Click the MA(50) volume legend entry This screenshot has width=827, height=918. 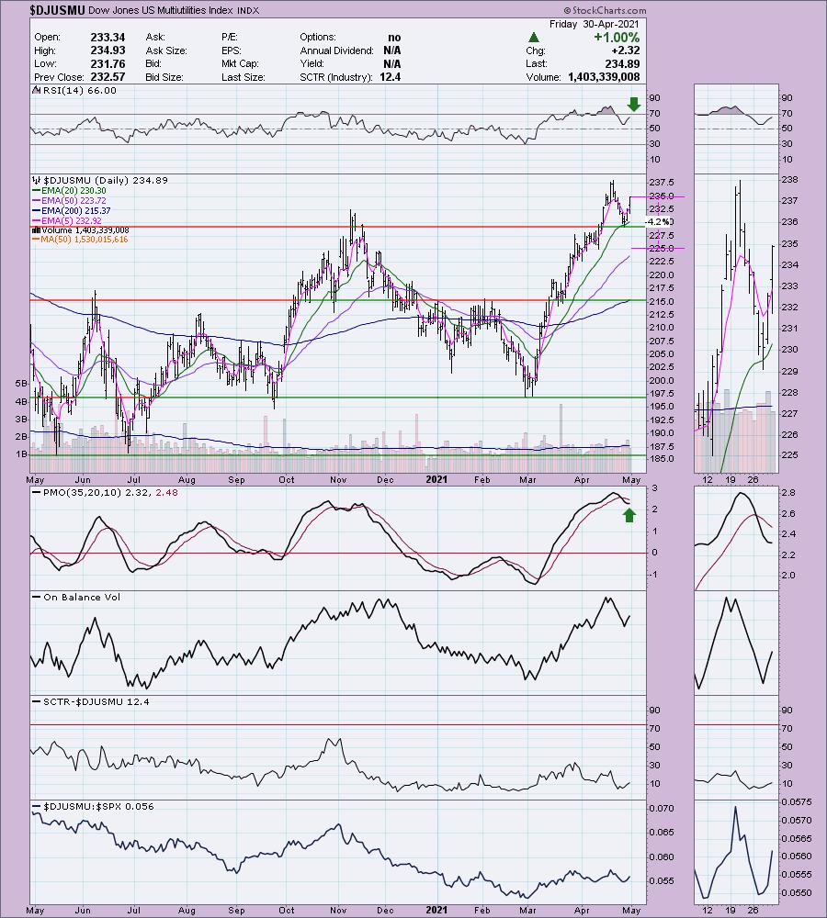[x=80, y=240]
